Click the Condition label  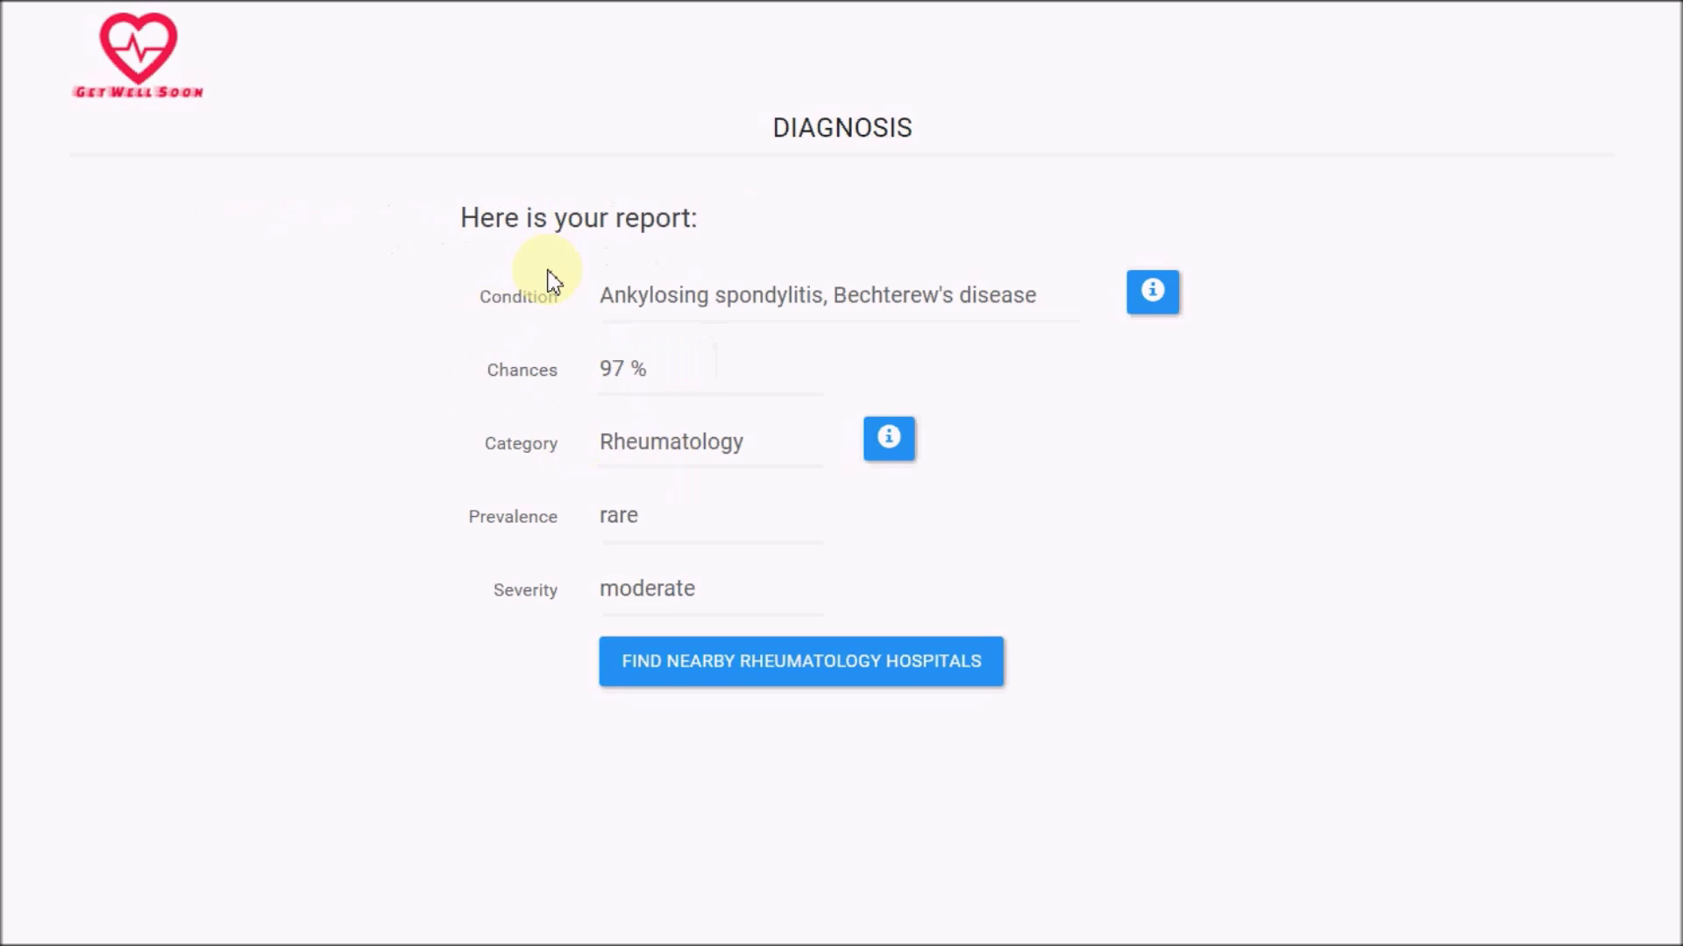tap(517, 297)
